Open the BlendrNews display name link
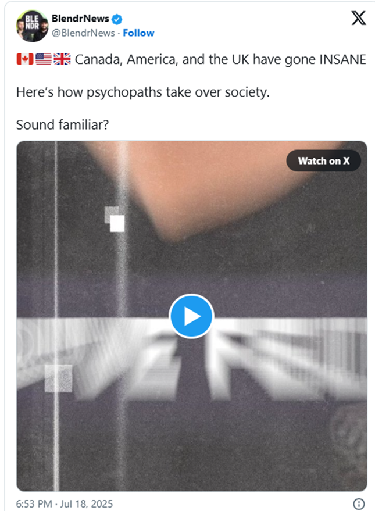This screenshot has height=511, width=375. [x=80, y=19]
